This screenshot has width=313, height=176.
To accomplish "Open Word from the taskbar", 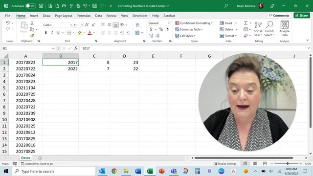I will [138, 171].
